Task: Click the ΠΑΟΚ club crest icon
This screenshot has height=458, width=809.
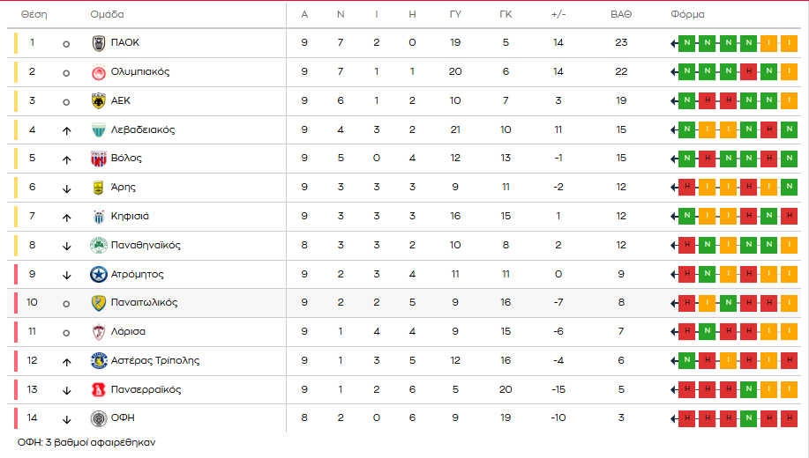Action: [99, 43]
